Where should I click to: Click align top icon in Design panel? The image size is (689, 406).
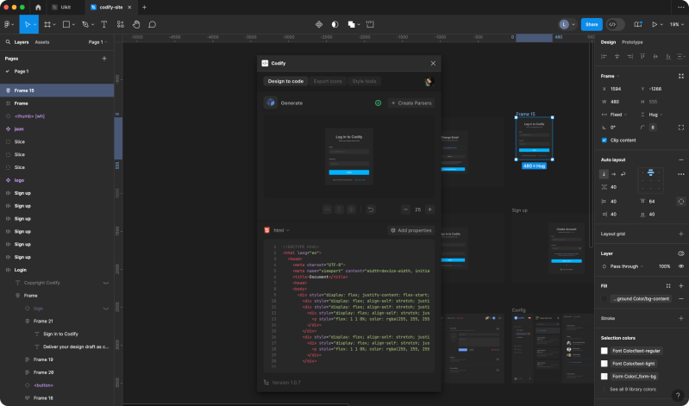(x=642, y=57)
